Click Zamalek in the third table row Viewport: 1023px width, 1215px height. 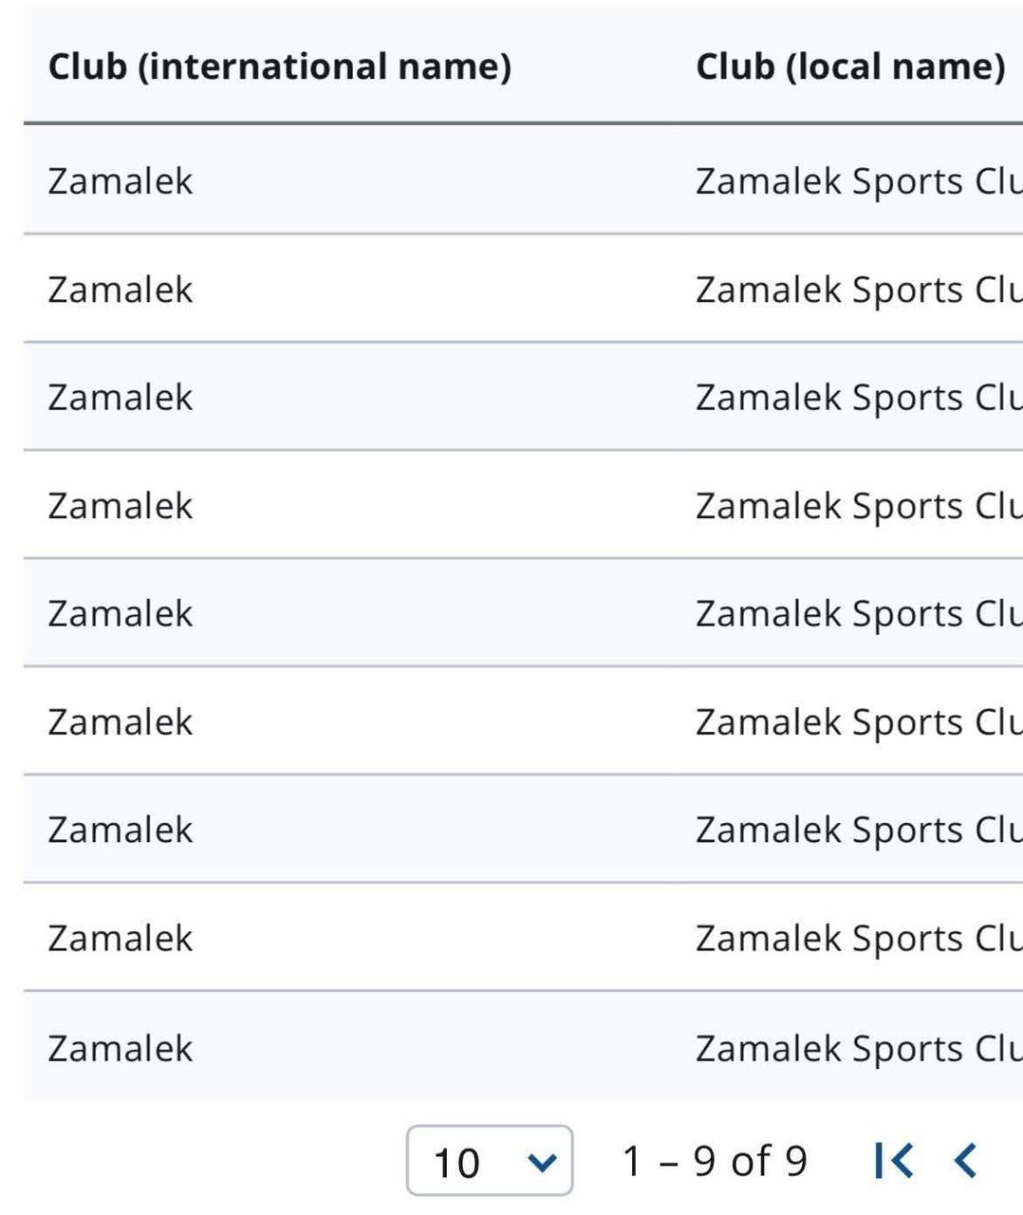pos(121,397)
